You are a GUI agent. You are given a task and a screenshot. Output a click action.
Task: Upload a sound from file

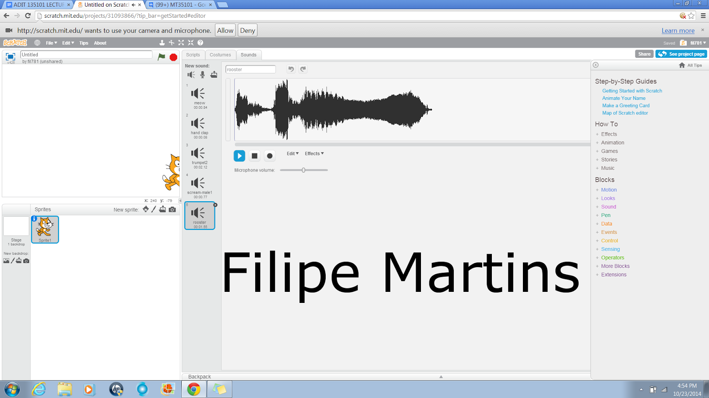pos(214,74)
